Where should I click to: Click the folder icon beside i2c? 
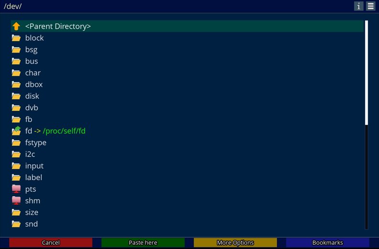click(x=16, y=154)
